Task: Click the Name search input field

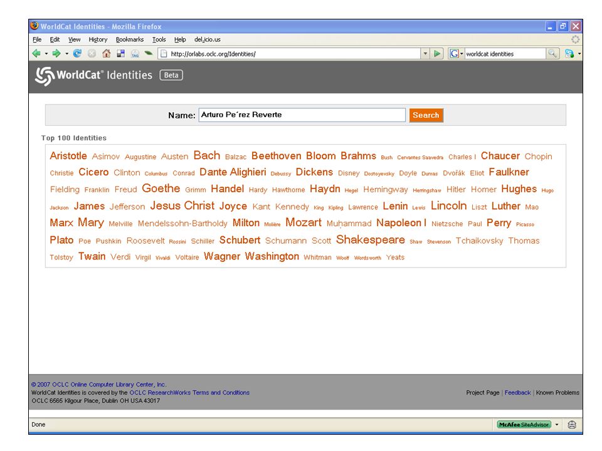Action: 302,115
